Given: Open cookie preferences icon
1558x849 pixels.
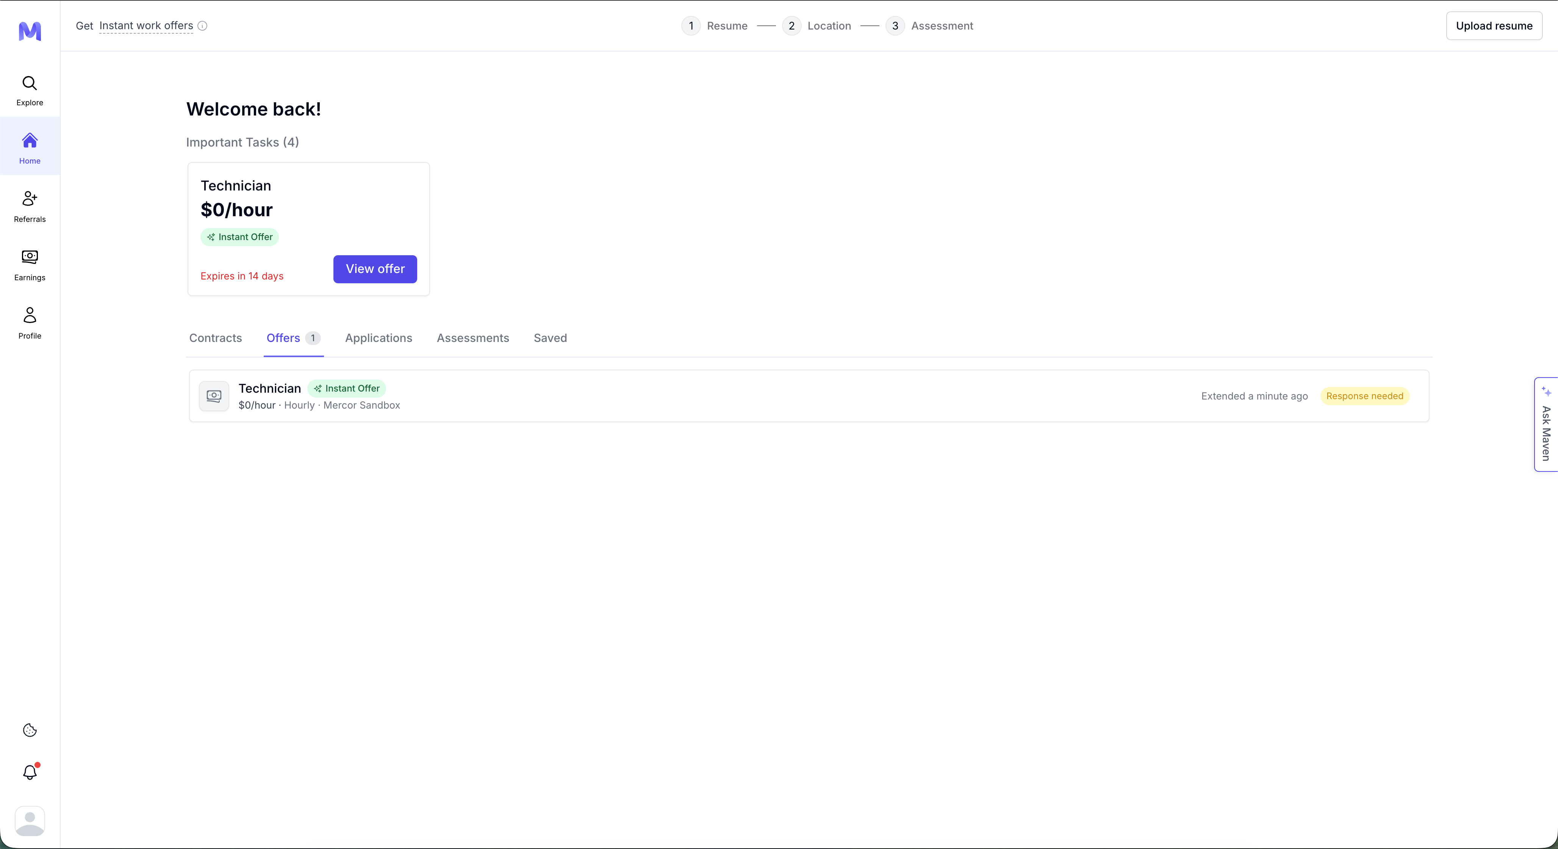Looking at the screenshot, I should point(30,730).
